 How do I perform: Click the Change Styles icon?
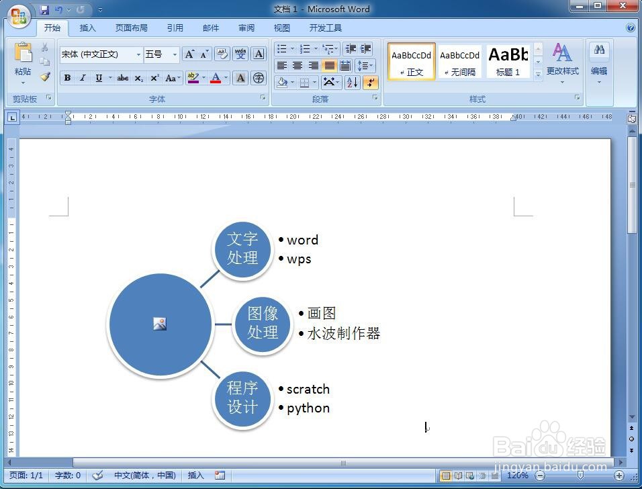pos(562,53)
